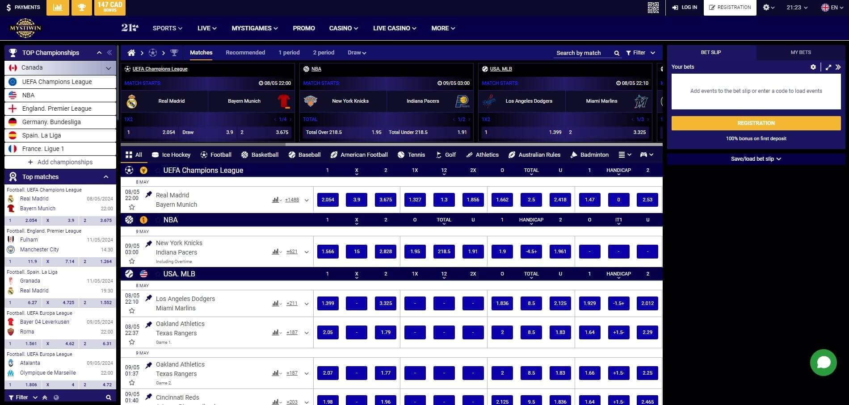The height and width of the screenshot is (405, 849).
Task: Open bet slip settings gear
Action: tap(813, 67)
